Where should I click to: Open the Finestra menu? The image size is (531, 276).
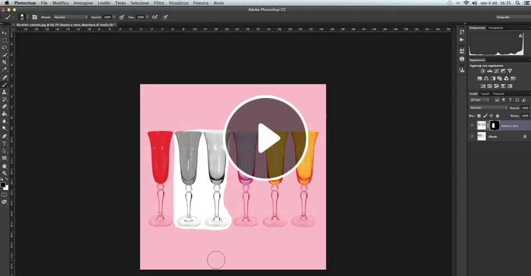pos(200,3)
